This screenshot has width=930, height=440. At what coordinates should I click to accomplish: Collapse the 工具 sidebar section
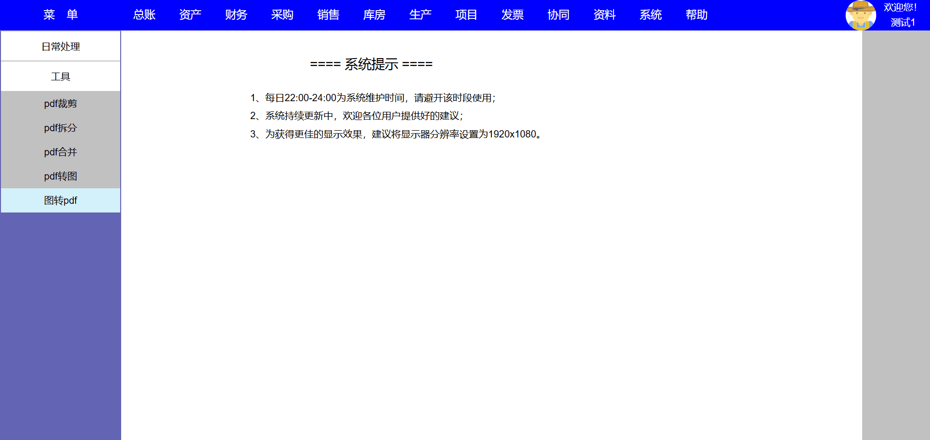click(x=61, y=76)
